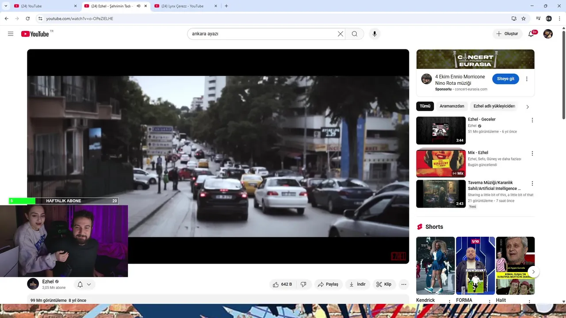
Task: Reload the current page
Action: [27, 19]
